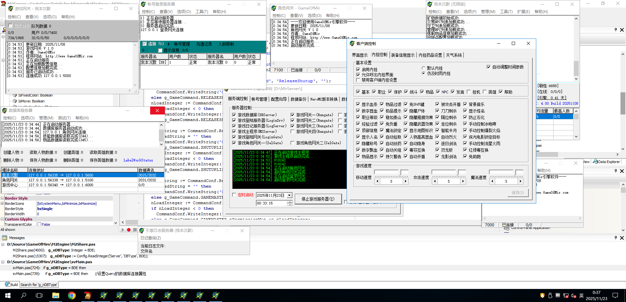
Task: Click the LabelWorkStatus link
Action: [138, 160]
